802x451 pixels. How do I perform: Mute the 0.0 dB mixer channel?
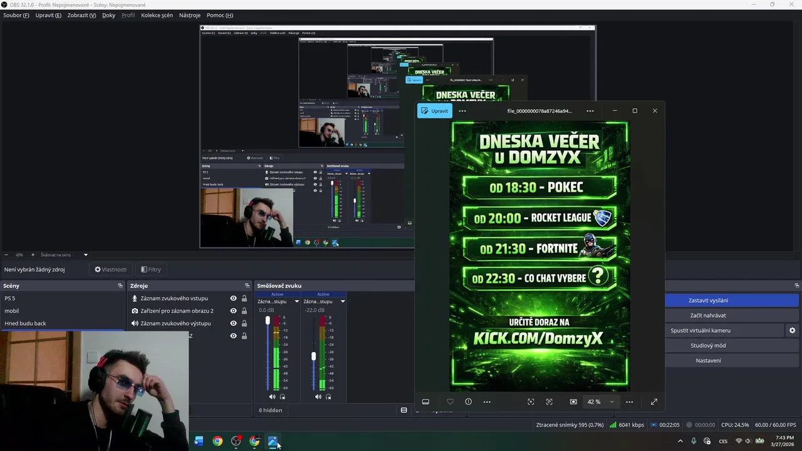coord(272,397)
